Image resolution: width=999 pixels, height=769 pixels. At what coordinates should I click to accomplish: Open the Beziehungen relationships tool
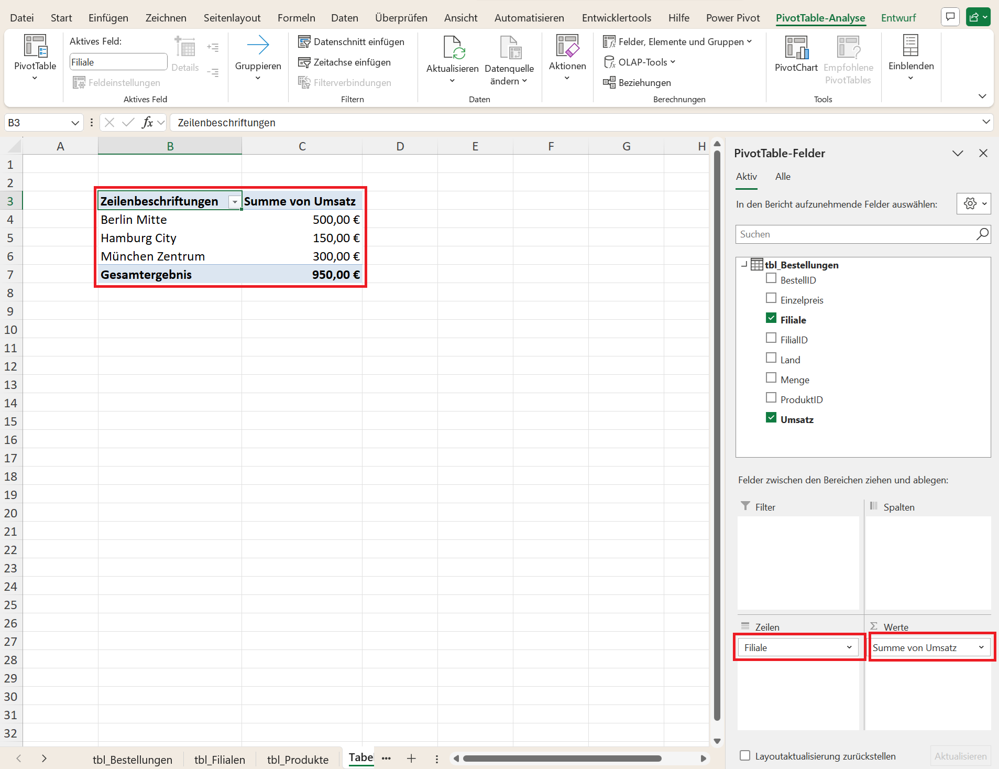(x=637, y=83)
